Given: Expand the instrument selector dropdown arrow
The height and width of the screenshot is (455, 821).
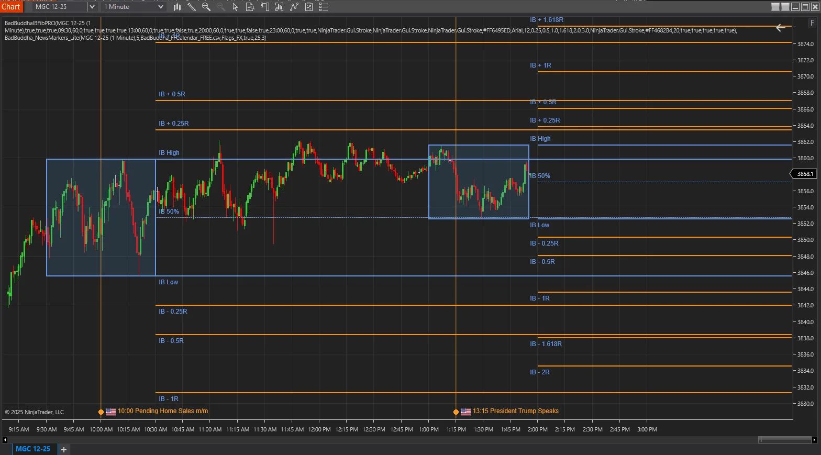Looking at the screenshot, I should click(x=92, y=7).
